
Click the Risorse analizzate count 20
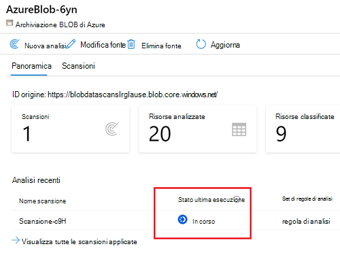160,134
